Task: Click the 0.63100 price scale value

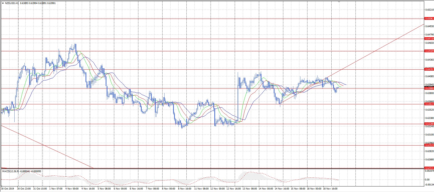Action: 429,134
